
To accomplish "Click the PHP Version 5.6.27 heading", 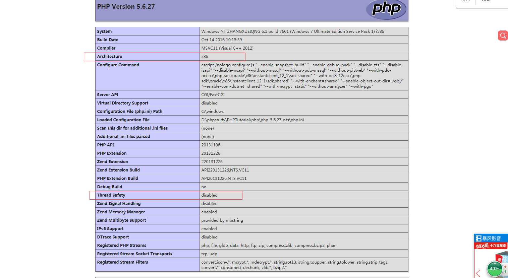I will tap(126, 6).
